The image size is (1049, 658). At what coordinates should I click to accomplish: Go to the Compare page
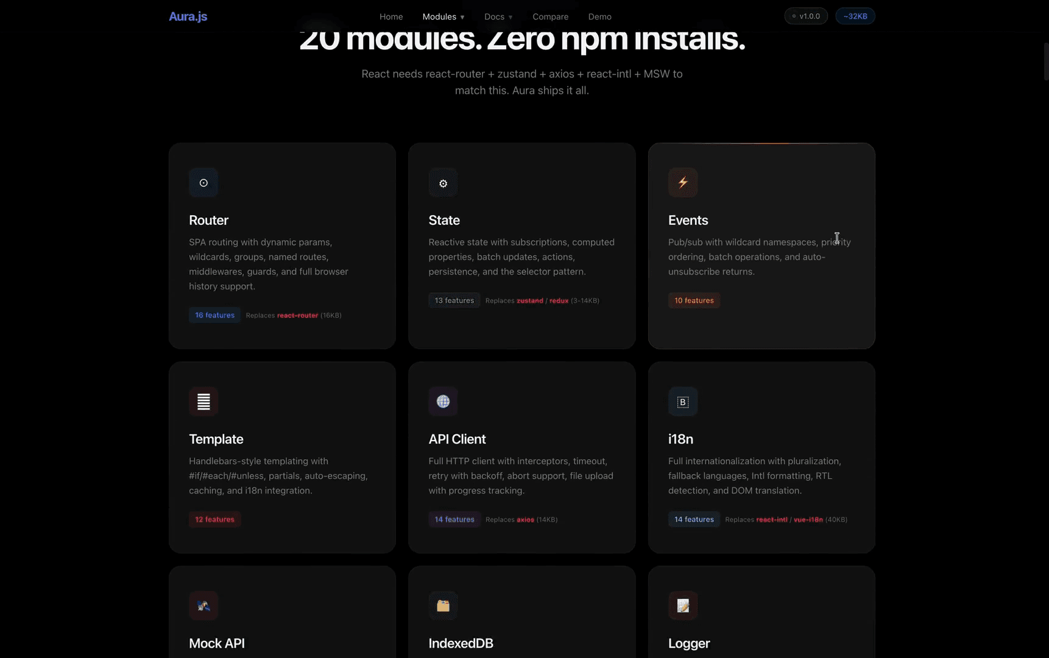tap(550, 16)
